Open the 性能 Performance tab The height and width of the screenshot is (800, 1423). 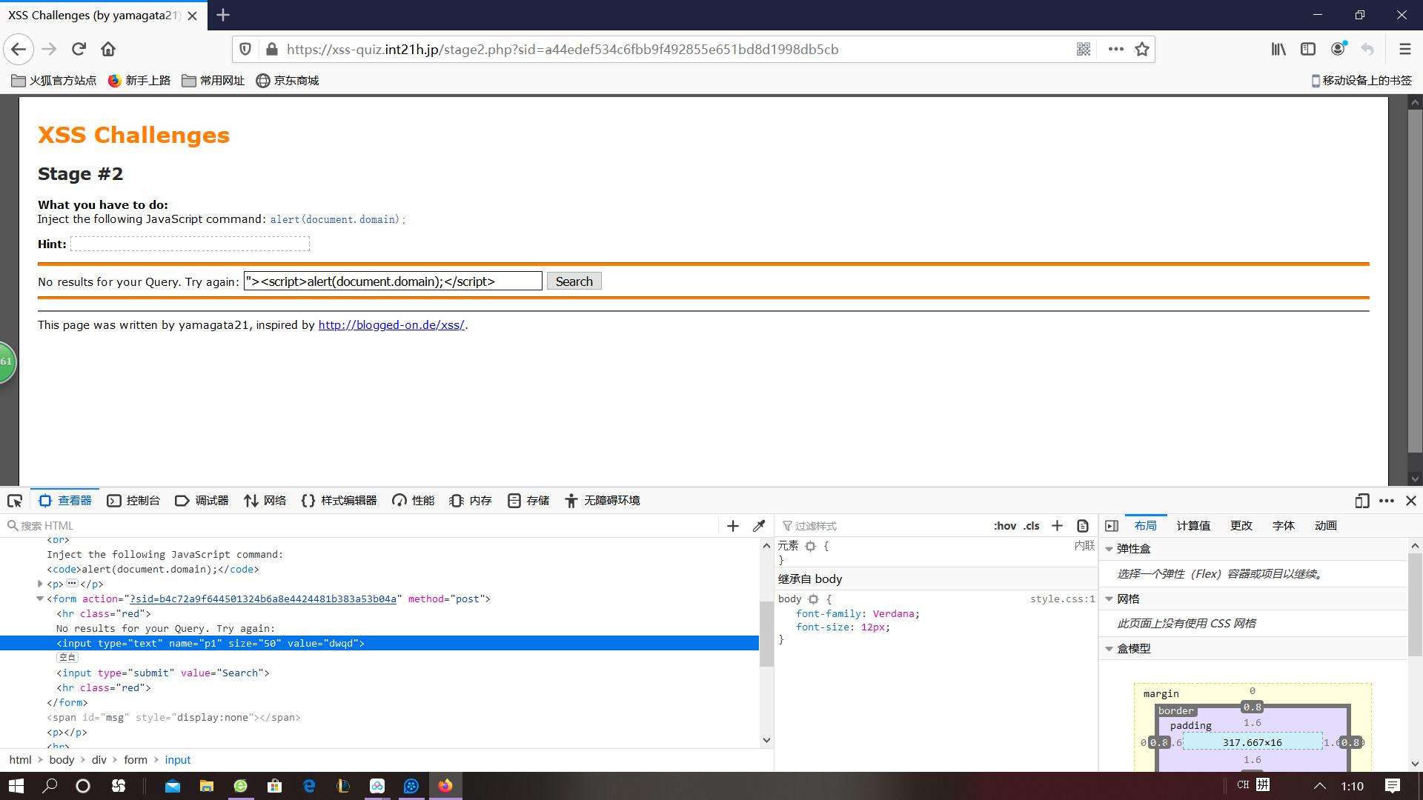(x=414, y=501)
